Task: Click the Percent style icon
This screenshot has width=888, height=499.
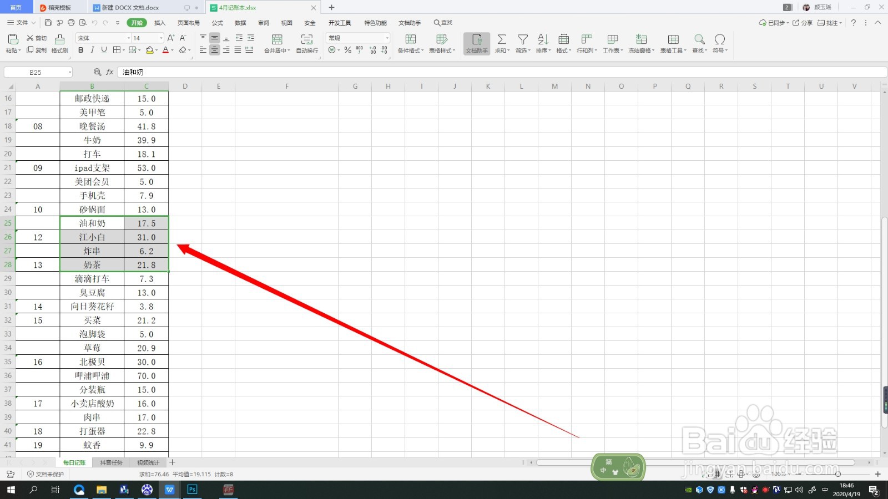Action: click(x=347, y=50)
